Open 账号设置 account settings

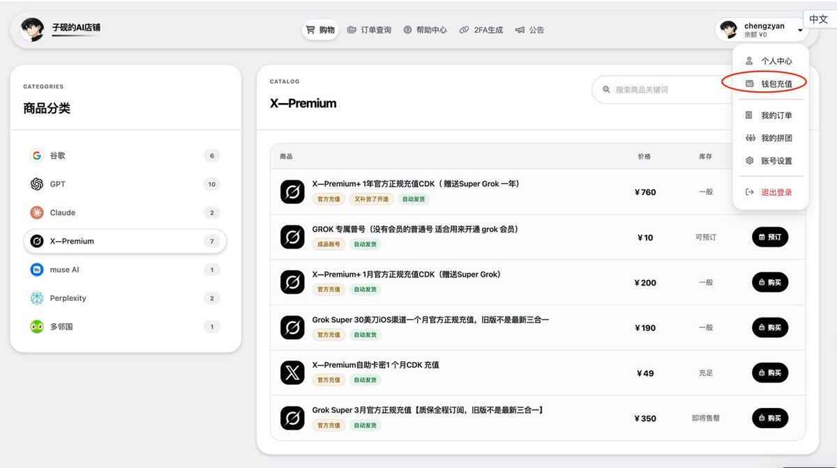point(771,161)
